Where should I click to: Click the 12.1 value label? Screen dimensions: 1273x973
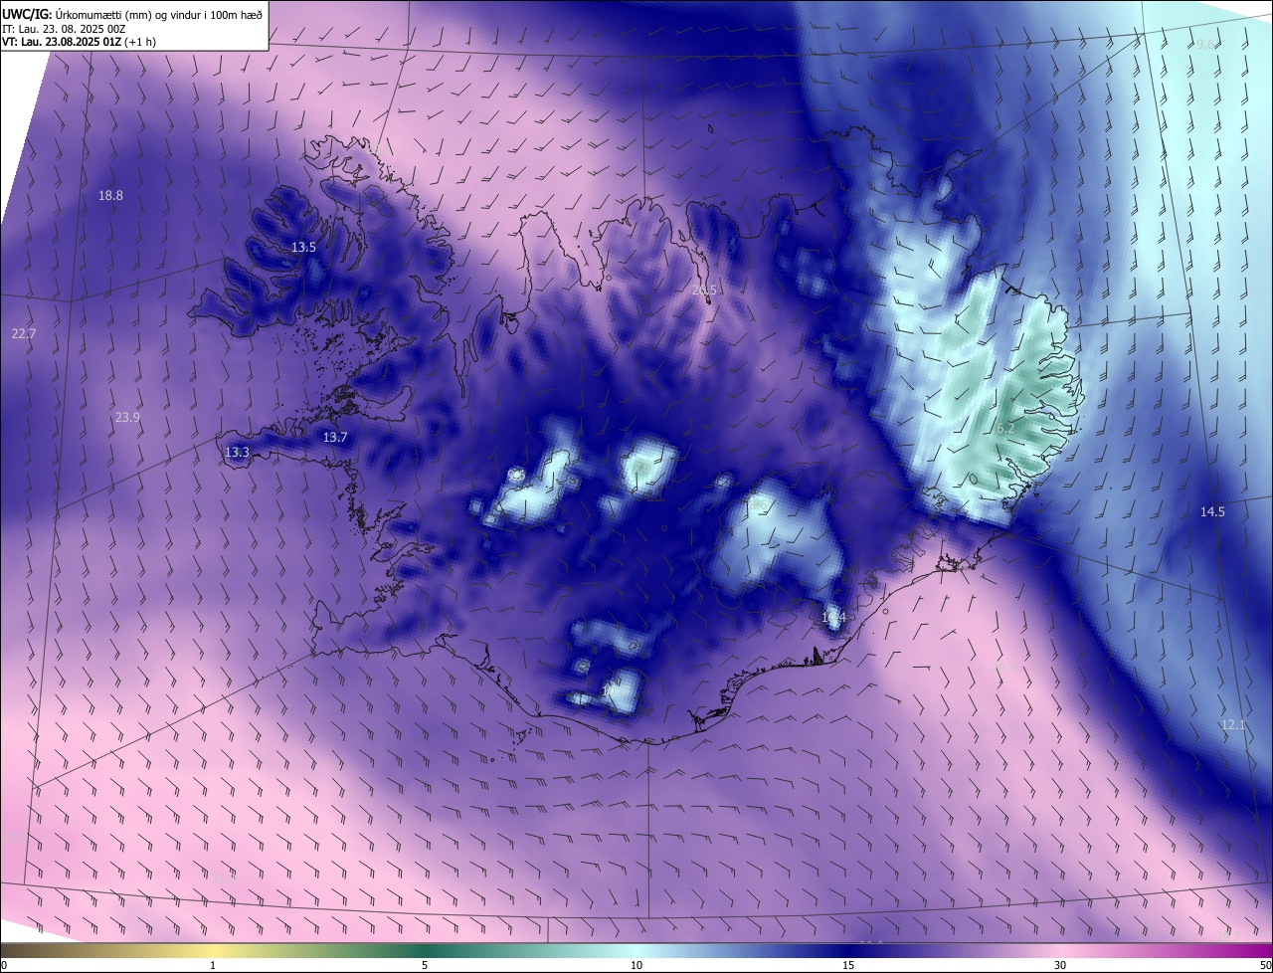point(1233,725)
